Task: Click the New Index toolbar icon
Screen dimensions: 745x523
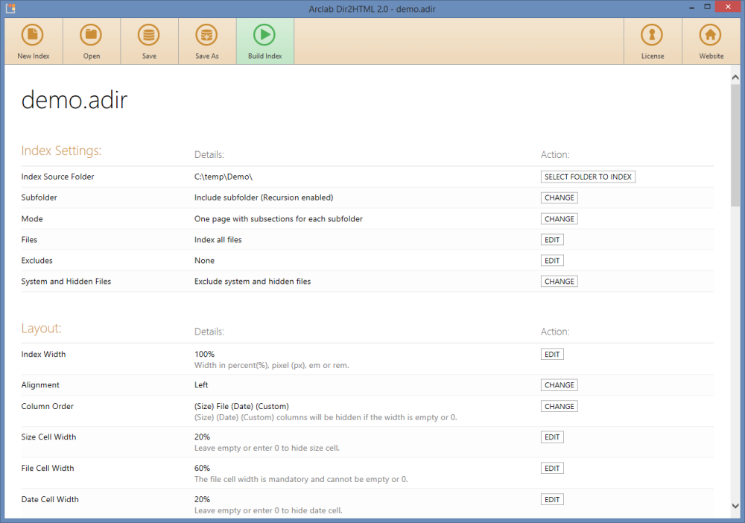Action: pos(33,41)
